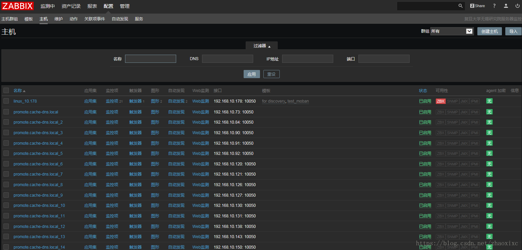The width and height of the screenshot is (522, 250).
Task: Click the 重设 filter button
Action: (x=272, y=74)
